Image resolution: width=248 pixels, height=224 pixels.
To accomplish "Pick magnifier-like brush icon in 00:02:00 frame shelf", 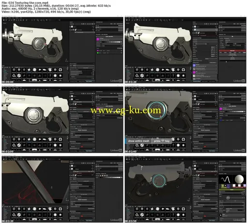I will point(14,145).
